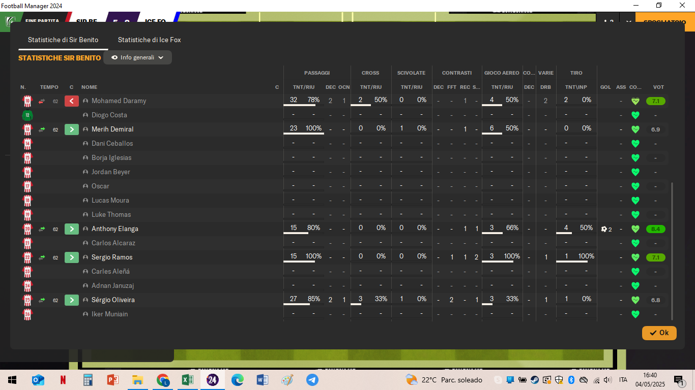Open the Windows notification center
The width and height of the screenshot is (695, 390).
coord(679,380)
